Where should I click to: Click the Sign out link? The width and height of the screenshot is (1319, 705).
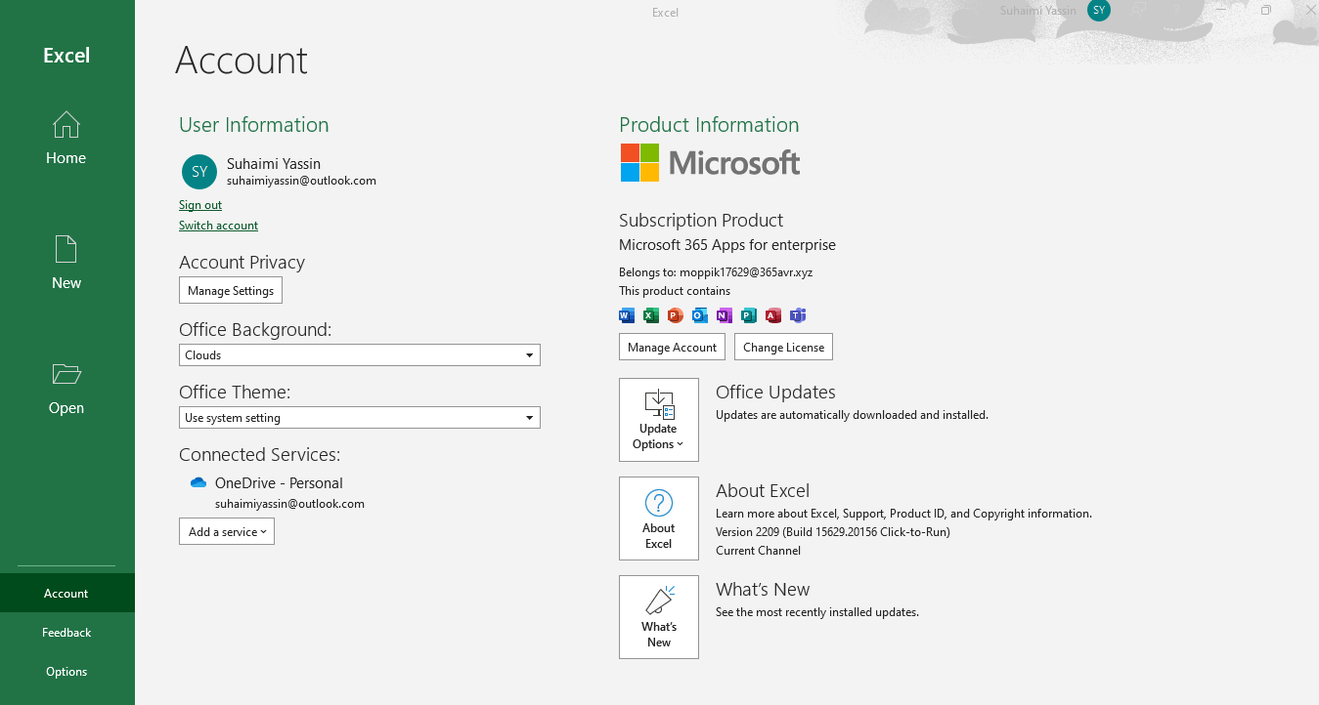point(200,205)
